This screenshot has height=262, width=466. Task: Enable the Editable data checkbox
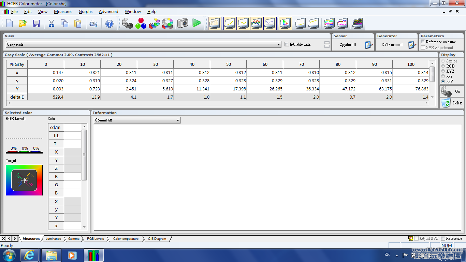(287, 44)
